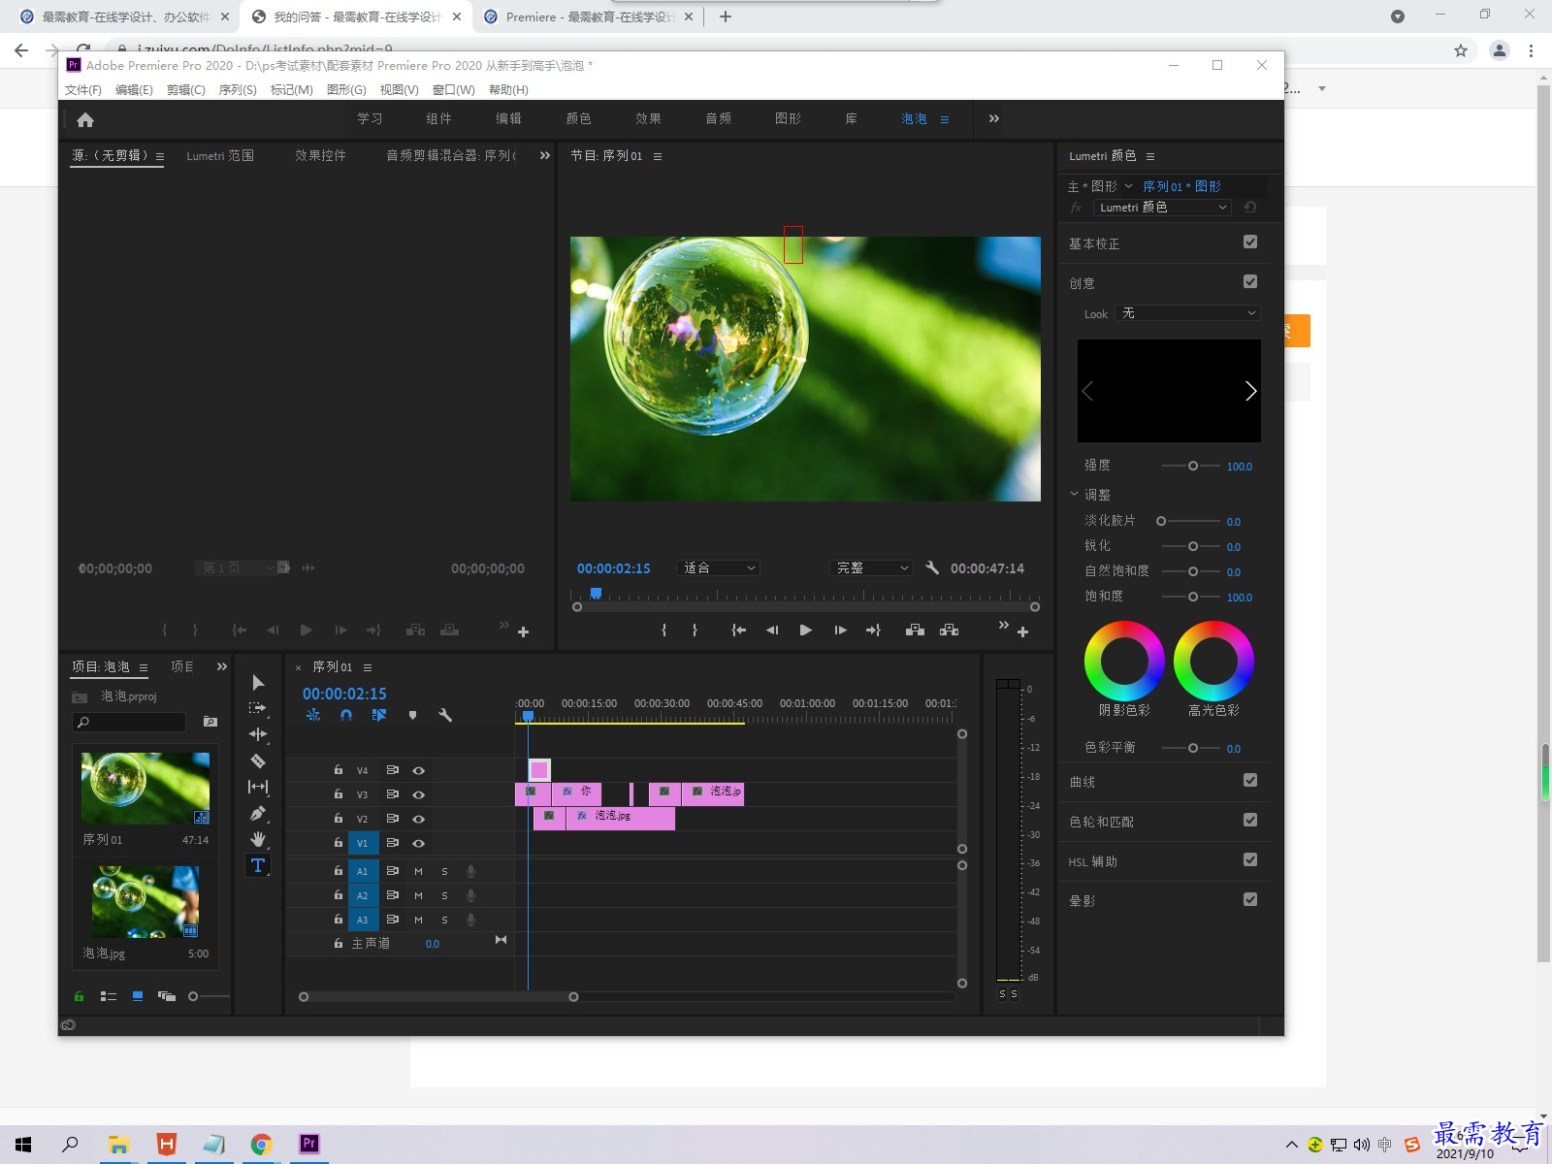The width and height of the screenshot is (1552, 1164).
Task: Click the 阴影色彩 color wheel
Action: pyautogui.click(x=1124, y=661)
